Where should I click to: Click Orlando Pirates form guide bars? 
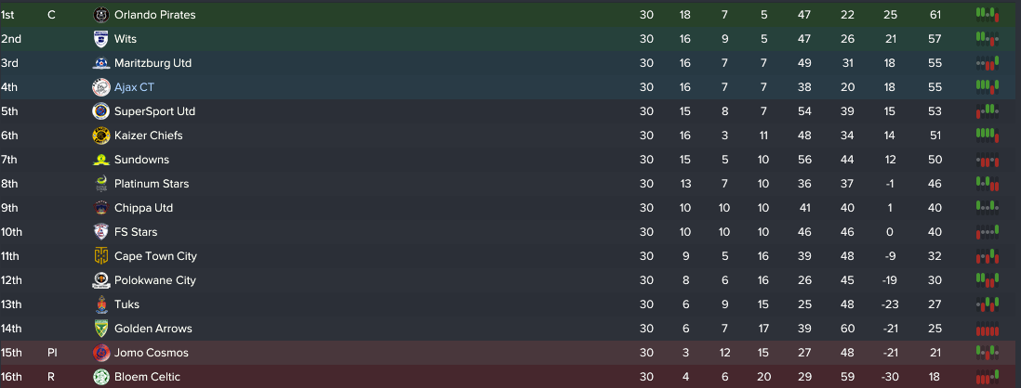pyautogui.click(x=988, y=14)
